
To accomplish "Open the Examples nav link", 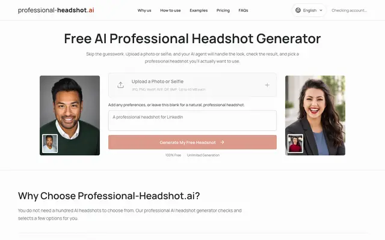I will (x=199, y=11).
